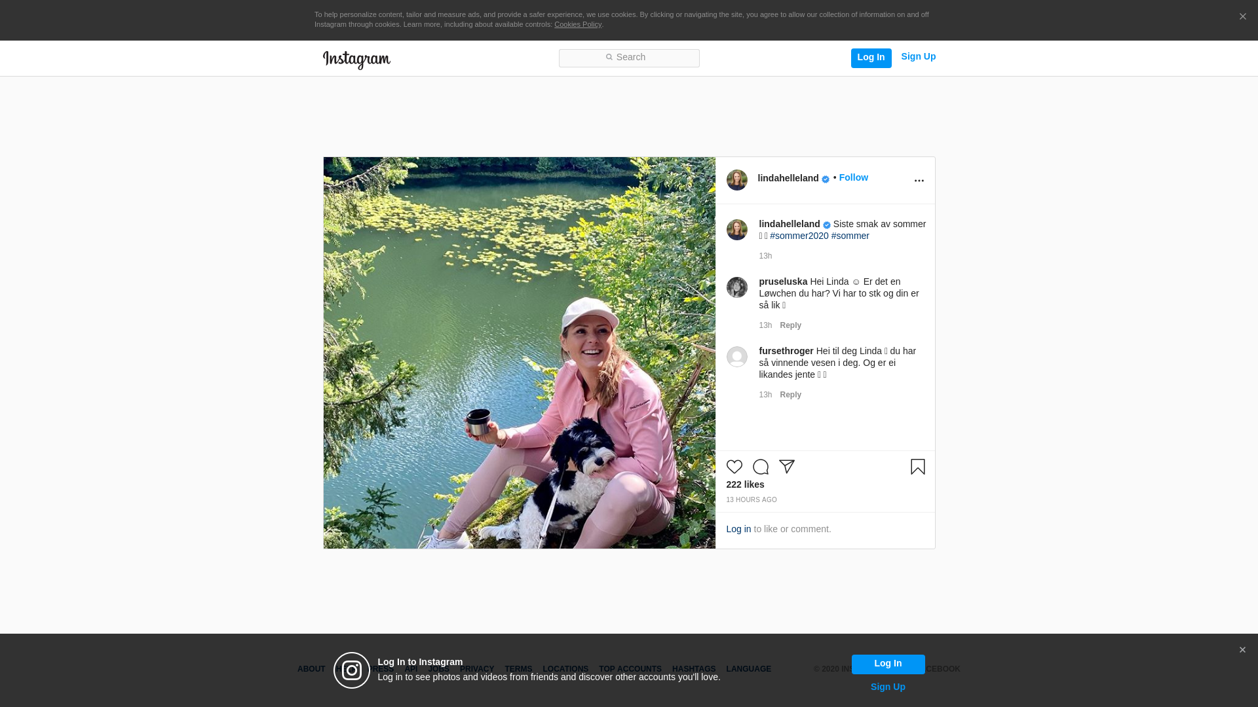
Task: Click the comment bubble icon
Action: (x=760, y=467)
